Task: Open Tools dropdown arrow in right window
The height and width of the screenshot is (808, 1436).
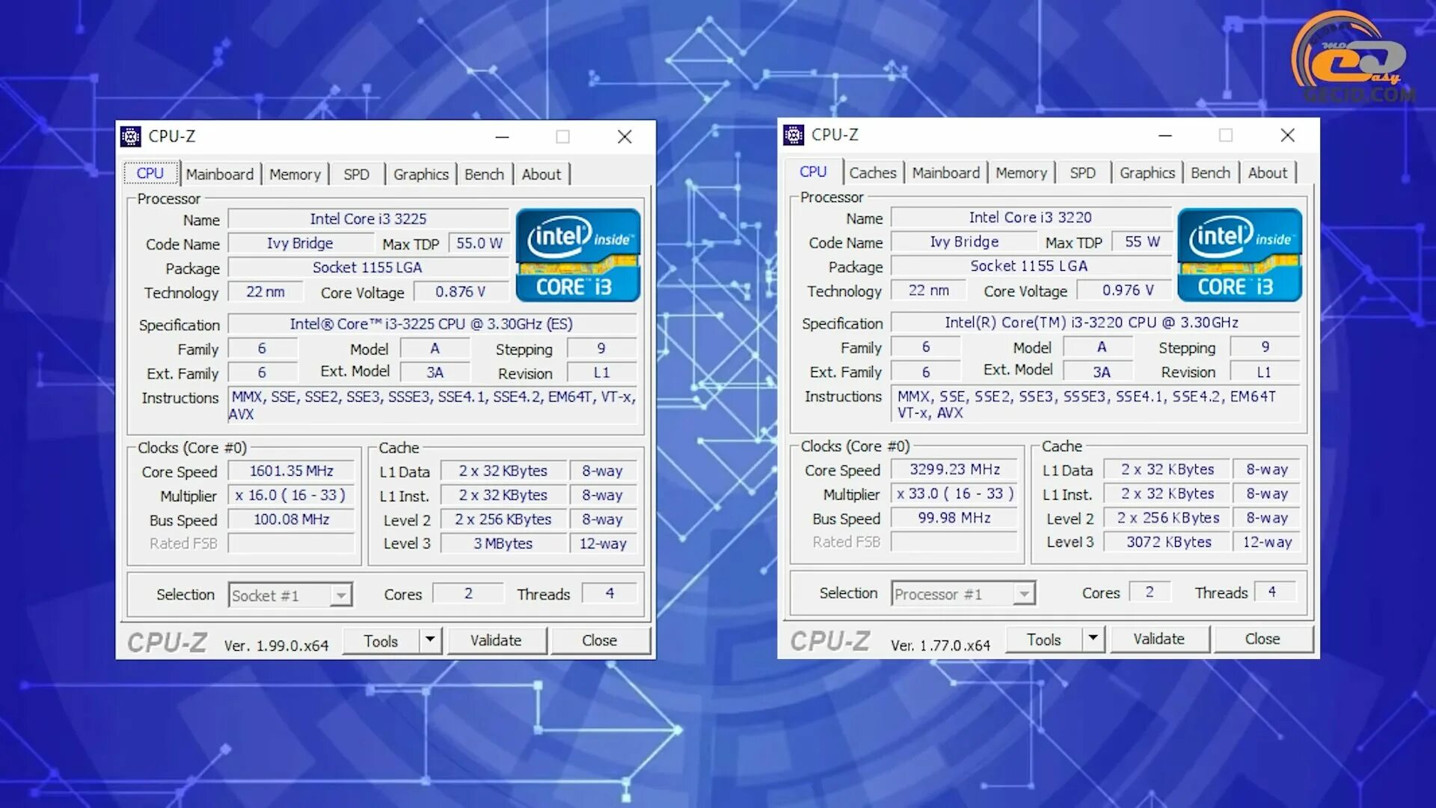Action: (x=1093, y=638)
